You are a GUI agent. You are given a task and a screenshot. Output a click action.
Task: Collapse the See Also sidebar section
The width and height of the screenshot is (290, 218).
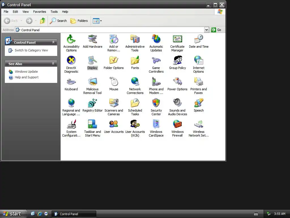53,64
